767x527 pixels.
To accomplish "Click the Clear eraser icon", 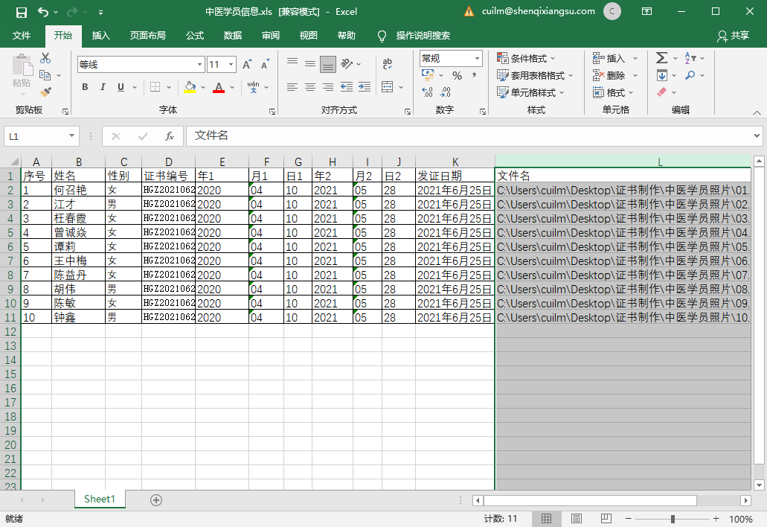I will point(662,92).
